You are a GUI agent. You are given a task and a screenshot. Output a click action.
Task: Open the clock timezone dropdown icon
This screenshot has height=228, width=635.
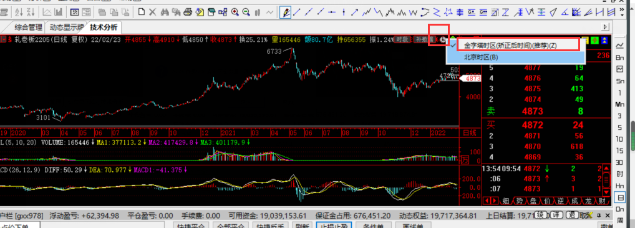coord(444,40)
